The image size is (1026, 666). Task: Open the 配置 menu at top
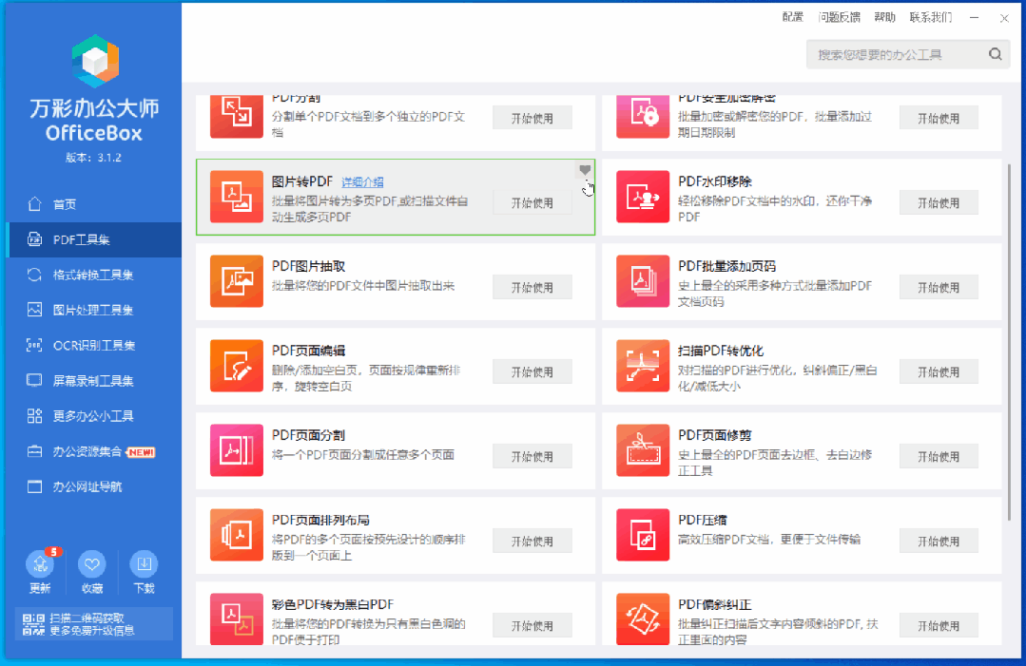[x=792, y=17]
